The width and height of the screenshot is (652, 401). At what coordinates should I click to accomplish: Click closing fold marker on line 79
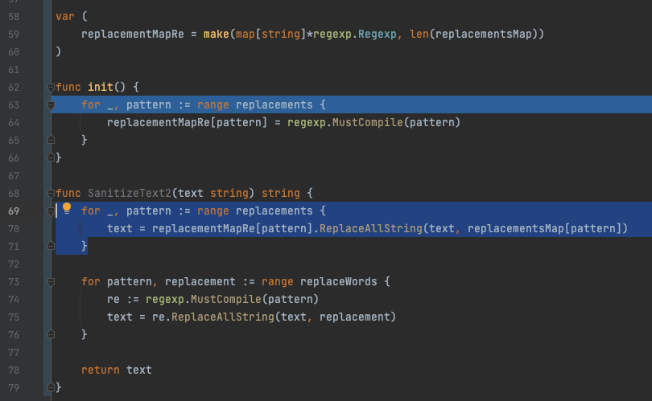click(52, 387)
